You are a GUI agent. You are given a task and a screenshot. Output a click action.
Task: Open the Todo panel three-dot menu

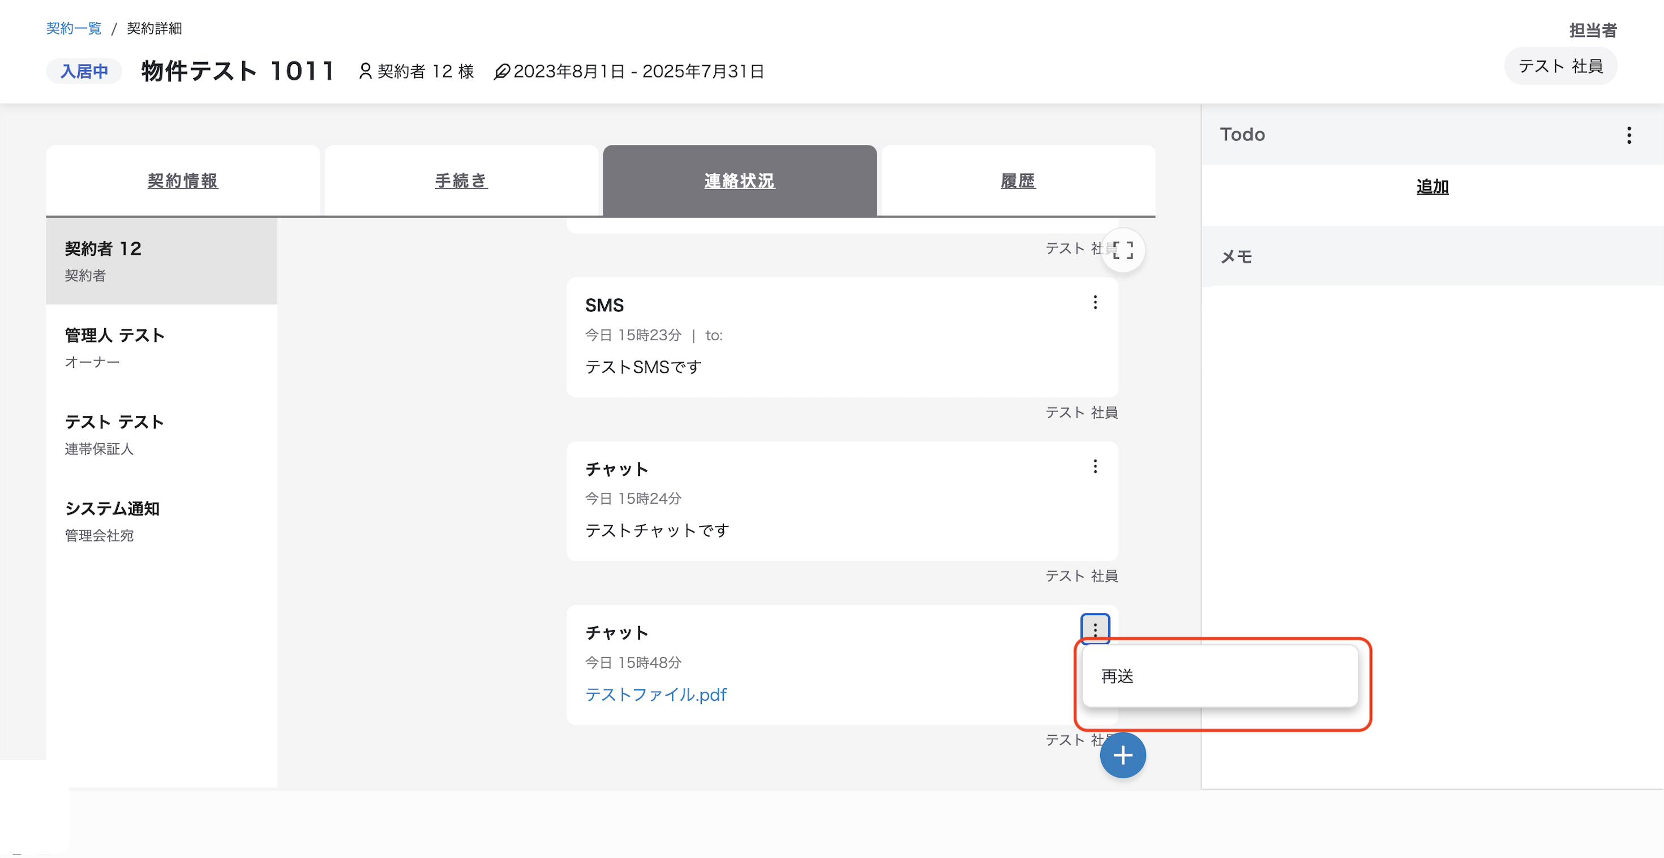[x=1628, y=134]
